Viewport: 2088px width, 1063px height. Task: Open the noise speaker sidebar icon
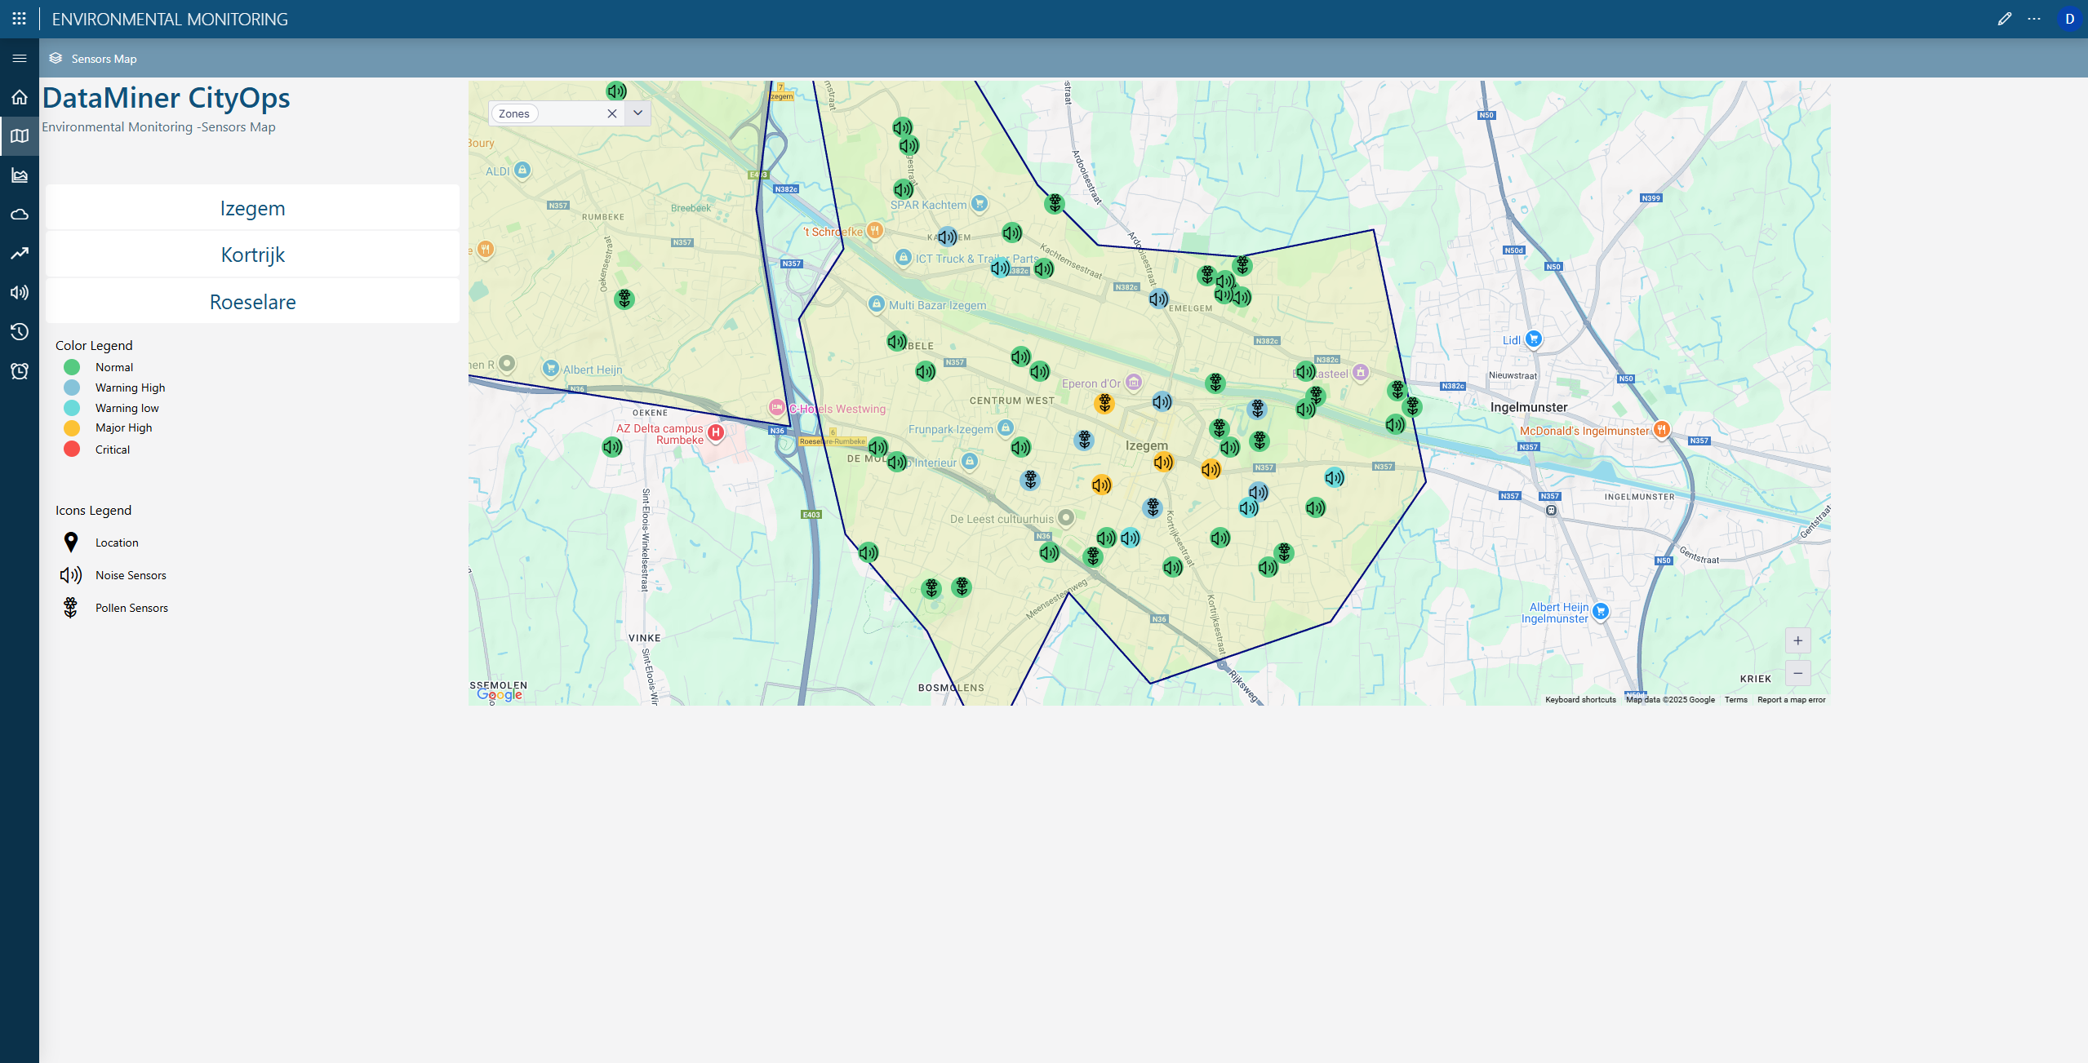pos(20,293)
